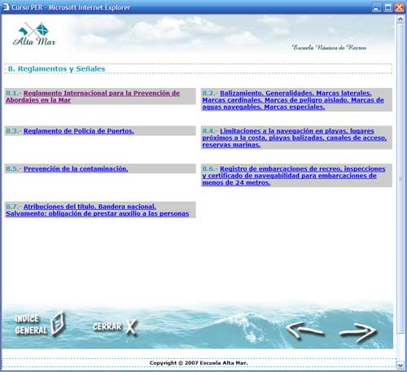The width and height of the screenshot is (407, 372).
Task: Click the Internet Explorer page icon in title bar
Action: 6,7
